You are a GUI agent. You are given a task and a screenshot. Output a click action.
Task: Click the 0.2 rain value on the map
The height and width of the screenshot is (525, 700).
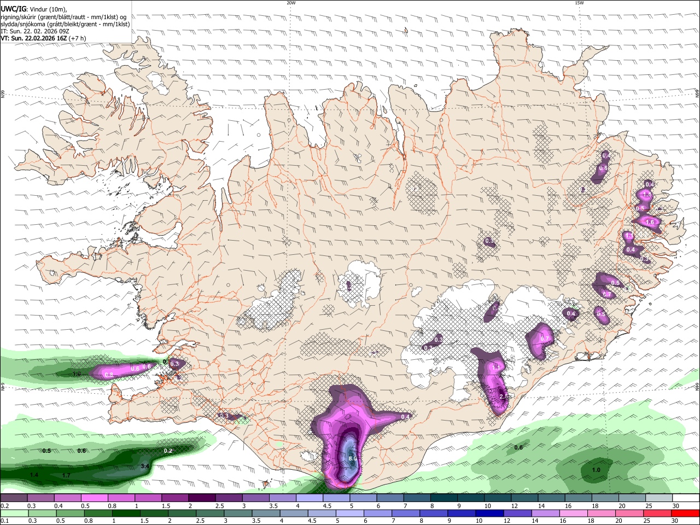(168, 451)
